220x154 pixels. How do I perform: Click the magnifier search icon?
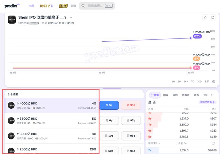(83, 6)
